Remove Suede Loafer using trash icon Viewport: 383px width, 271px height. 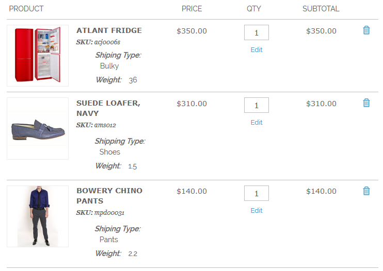point(366,103)
